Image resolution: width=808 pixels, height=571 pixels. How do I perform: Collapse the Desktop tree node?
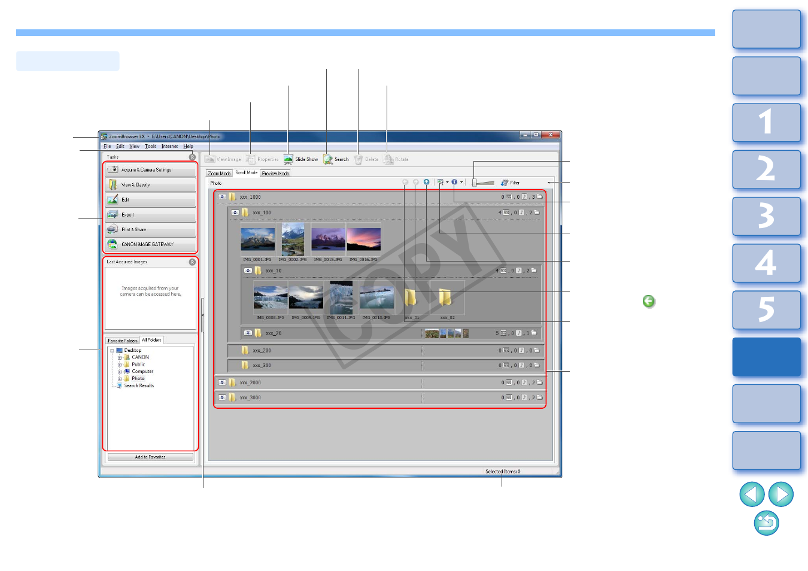coord(112,351)
